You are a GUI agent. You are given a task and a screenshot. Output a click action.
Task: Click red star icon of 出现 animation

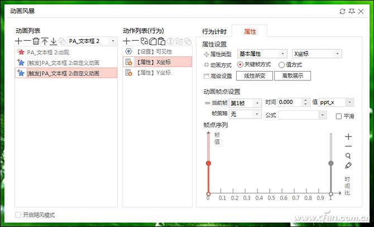(21, 52)
